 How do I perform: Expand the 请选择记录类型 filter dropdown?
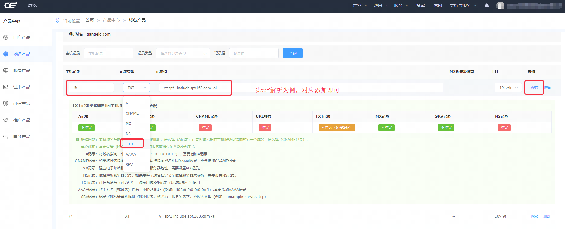tap(183, 53)
